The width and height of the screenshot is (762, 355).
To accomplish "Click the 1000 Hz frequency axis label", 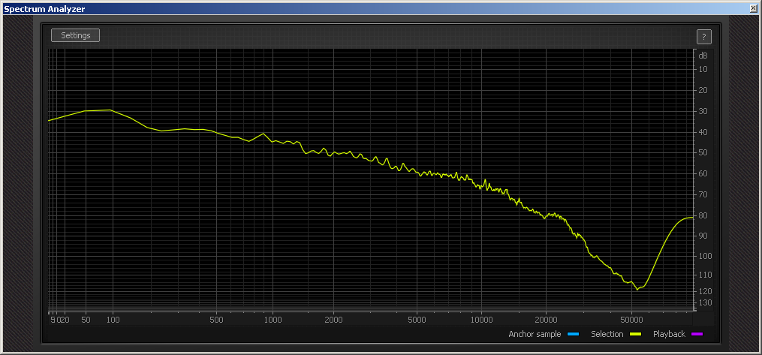I will click(273, 320).
